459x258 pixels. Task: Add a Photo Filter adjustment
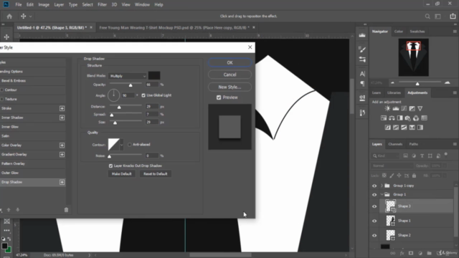(408, 118)
